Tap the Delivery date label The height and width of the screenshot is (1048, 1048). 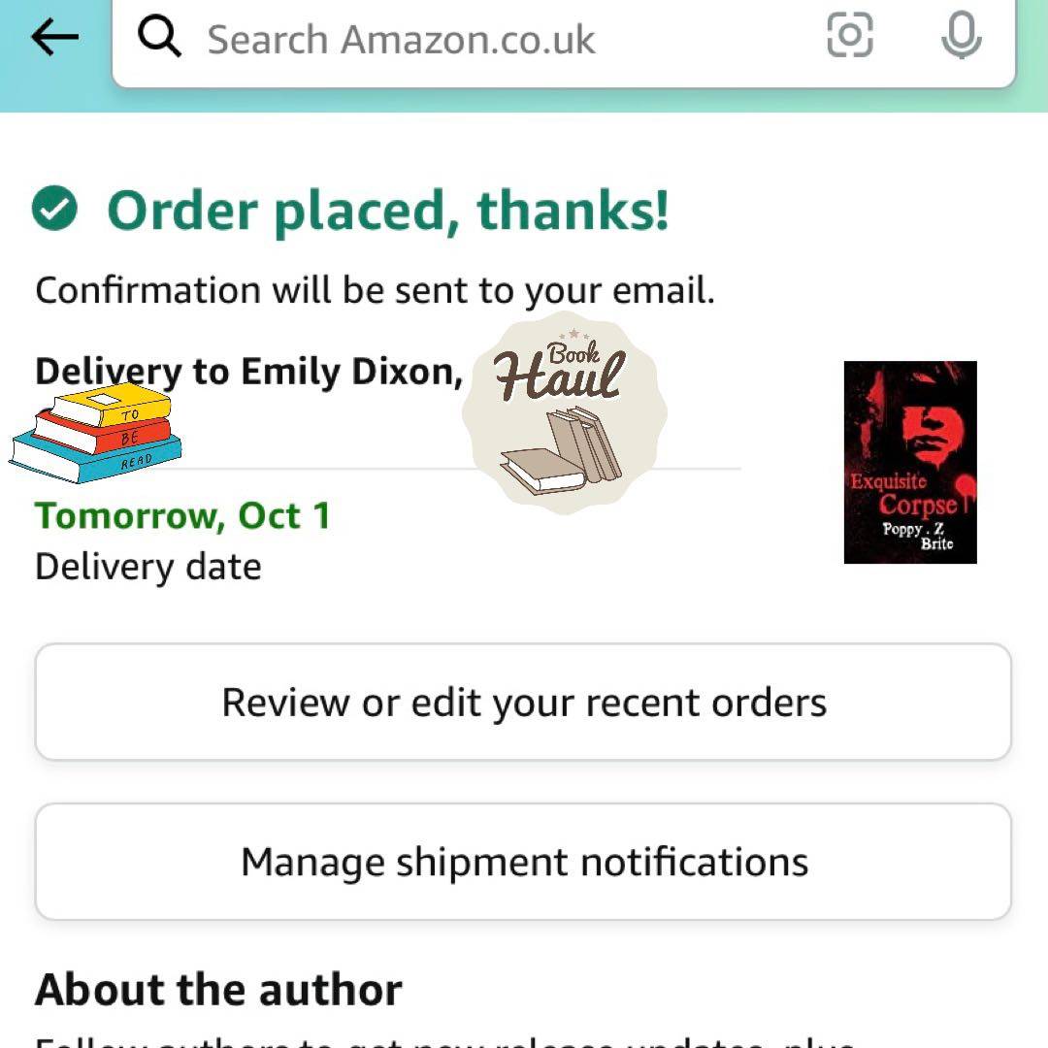tap(147, 567)
